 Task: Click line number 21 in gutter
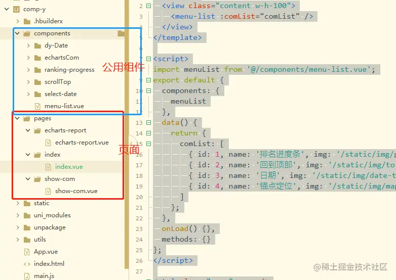[x=139, y=208]
